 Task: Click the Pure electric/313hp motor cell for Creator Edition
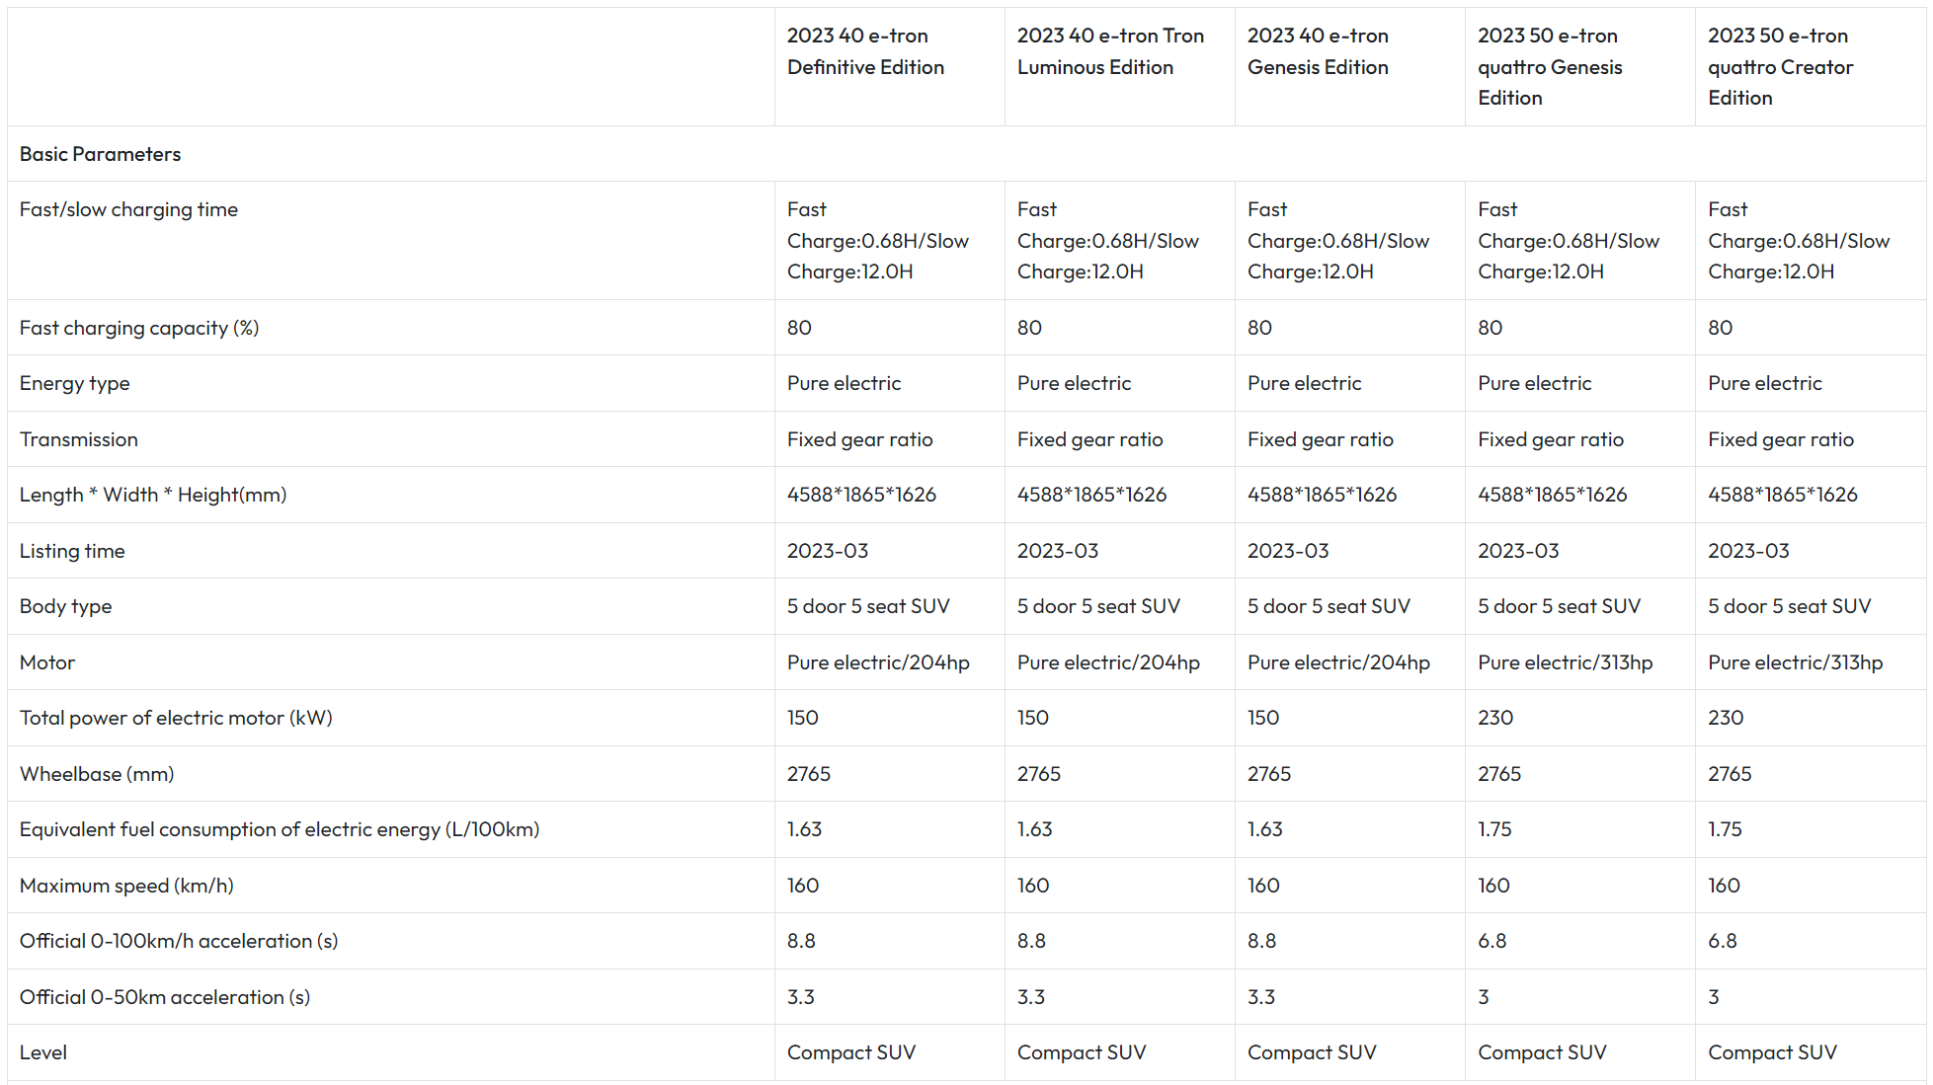coord(1795,662)
